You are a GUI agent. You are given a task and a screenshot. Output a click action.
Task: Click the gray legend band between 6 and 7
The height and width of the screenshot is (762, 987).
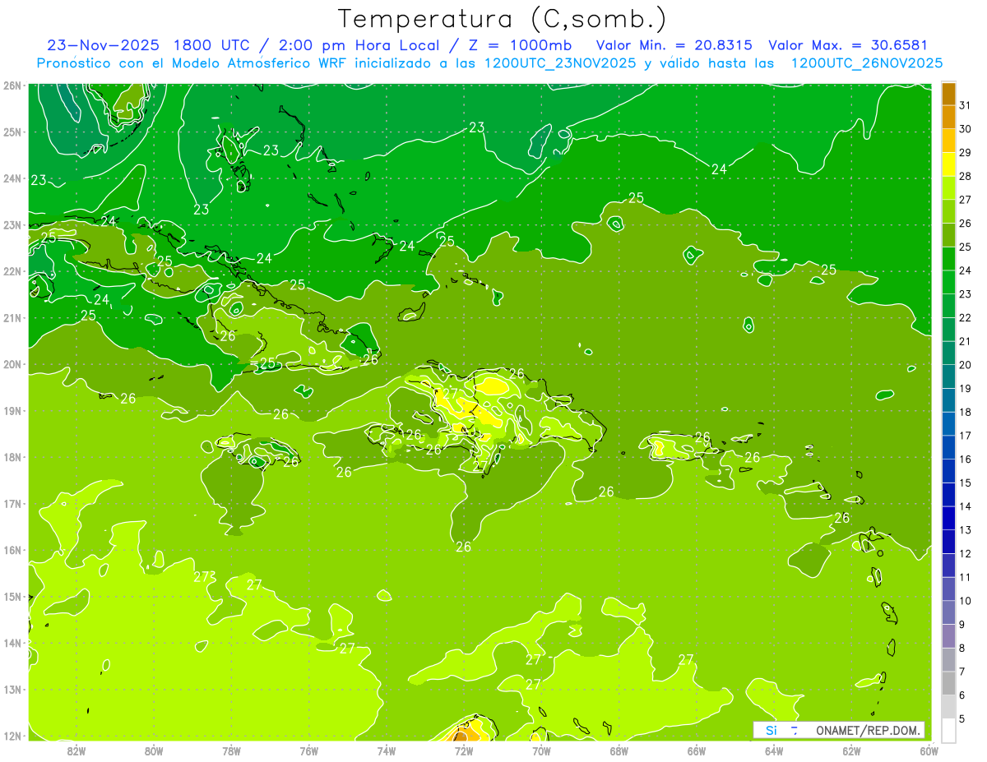pos(948,683)
